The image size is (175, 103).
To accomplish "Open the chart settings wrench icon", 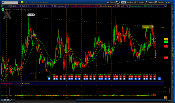I will click(x=119, y=2).
